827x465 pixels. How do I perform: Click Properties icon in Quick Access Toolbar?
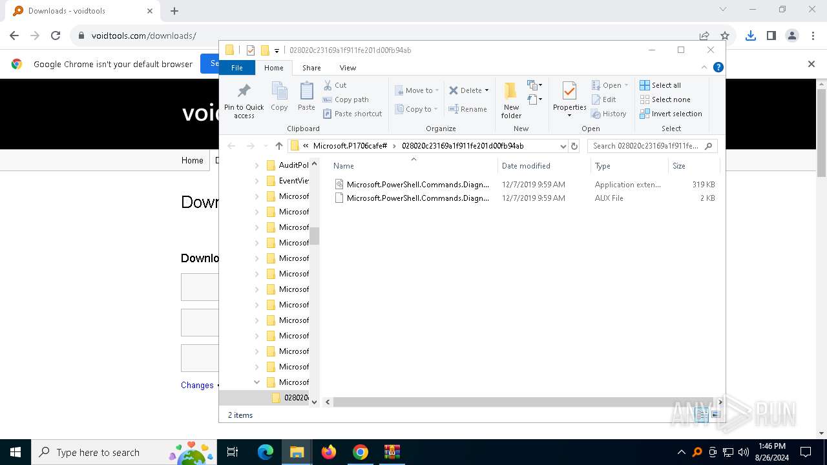coord(251,50)
